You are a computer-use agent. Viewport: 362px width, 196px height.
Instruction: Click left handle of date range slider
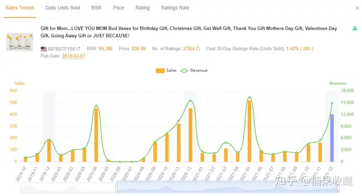click(116, 187)
